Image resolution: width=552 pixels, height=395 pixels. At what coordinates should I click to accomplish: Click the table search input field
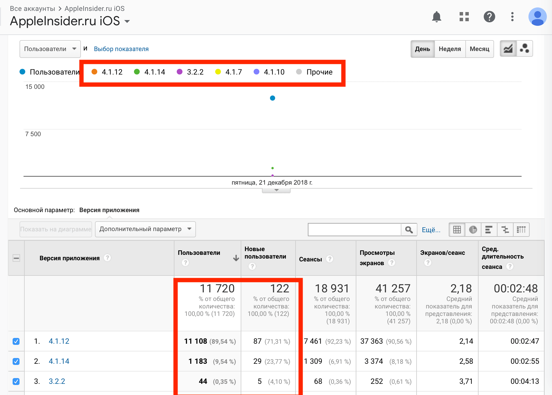354,230
